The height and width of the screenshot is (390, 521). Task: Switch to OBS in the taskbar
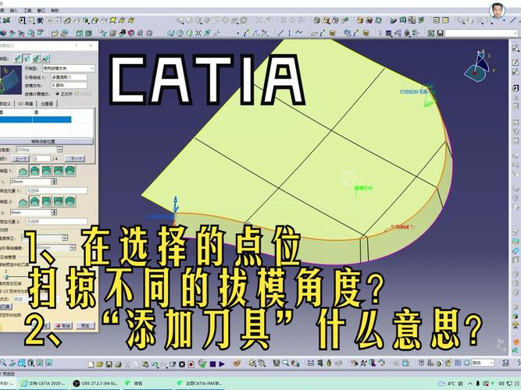pos(96,383)
